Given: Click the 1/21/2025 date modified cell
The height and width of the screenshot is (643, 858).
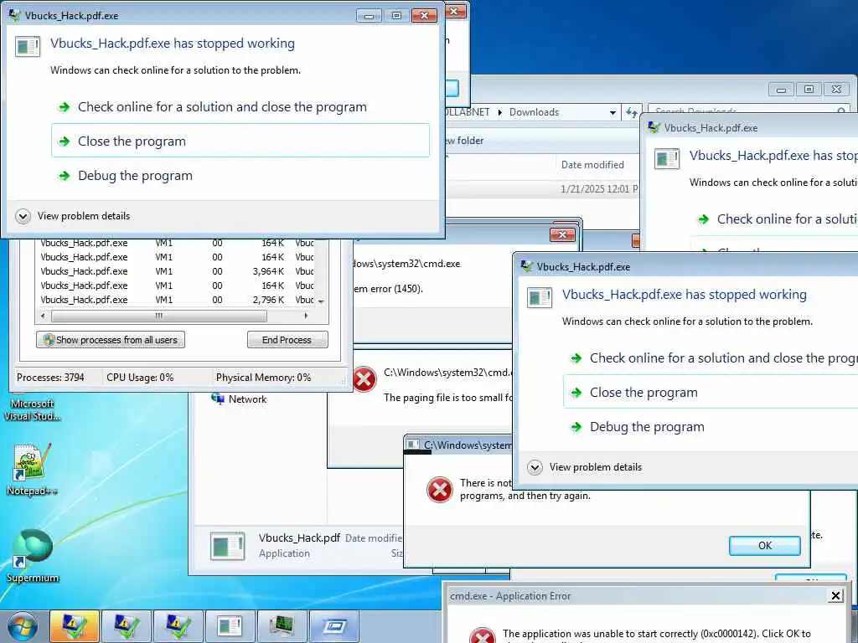Looking at the screenshot, I should coord(599,188).
